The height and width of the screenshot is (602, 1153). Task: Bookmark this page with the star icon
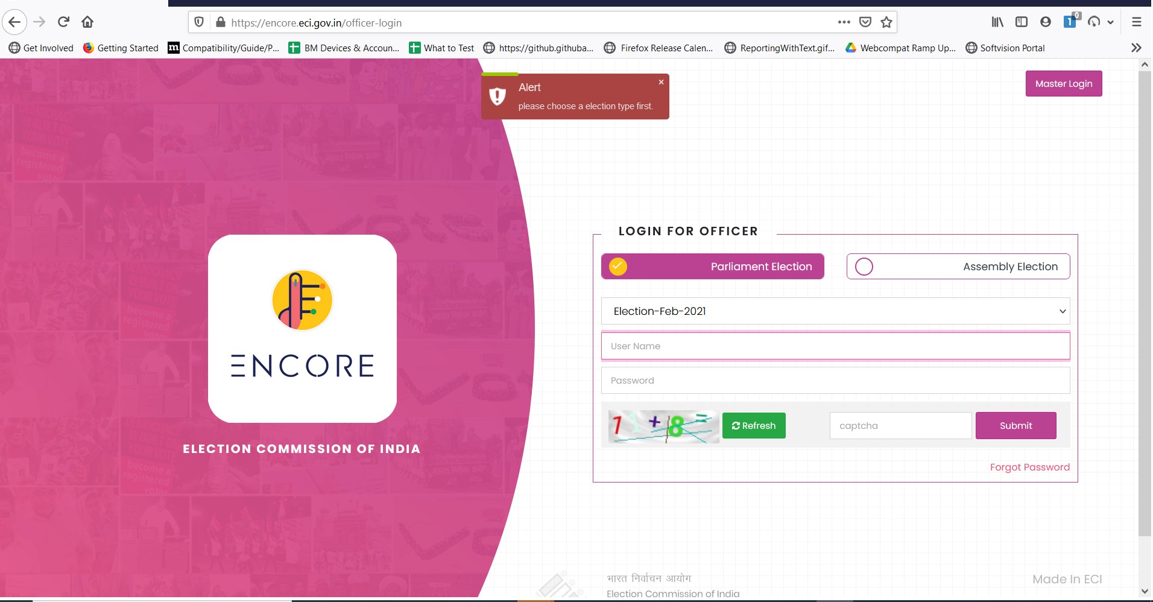tap(886, 22)
